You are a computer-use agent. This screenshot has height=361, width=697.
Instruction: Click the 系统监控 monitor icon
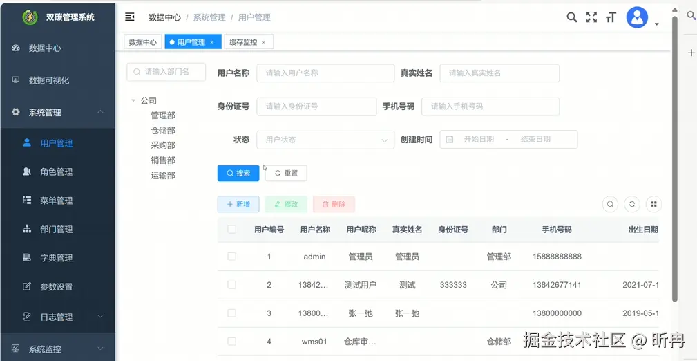tap(16, 349)
